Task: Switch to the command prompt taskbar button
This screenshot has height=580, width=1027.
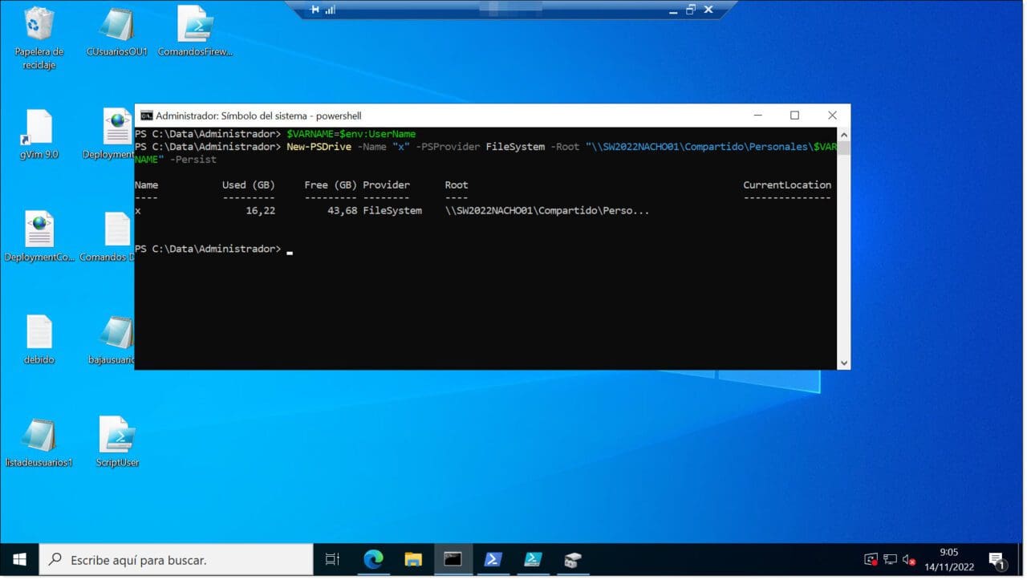Action: [x=453, y=560]
